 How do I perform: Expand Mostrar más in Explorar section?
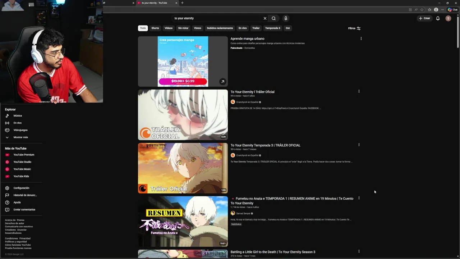[x=21, y=137]
